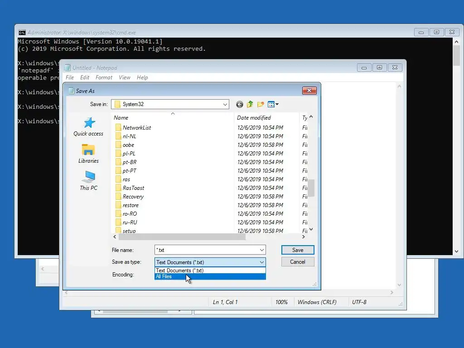This screenshot has height=348, width=464.
Task: Click file list horizontal scrollbar thumb
Action: pyautogui.click(x=182, y=237)
